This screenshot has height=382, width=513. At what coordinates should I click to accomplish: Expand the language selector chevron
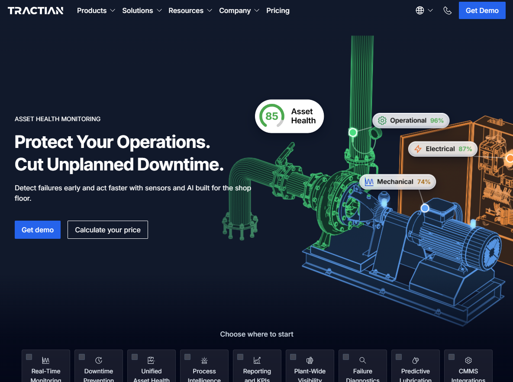pos(431,10)
